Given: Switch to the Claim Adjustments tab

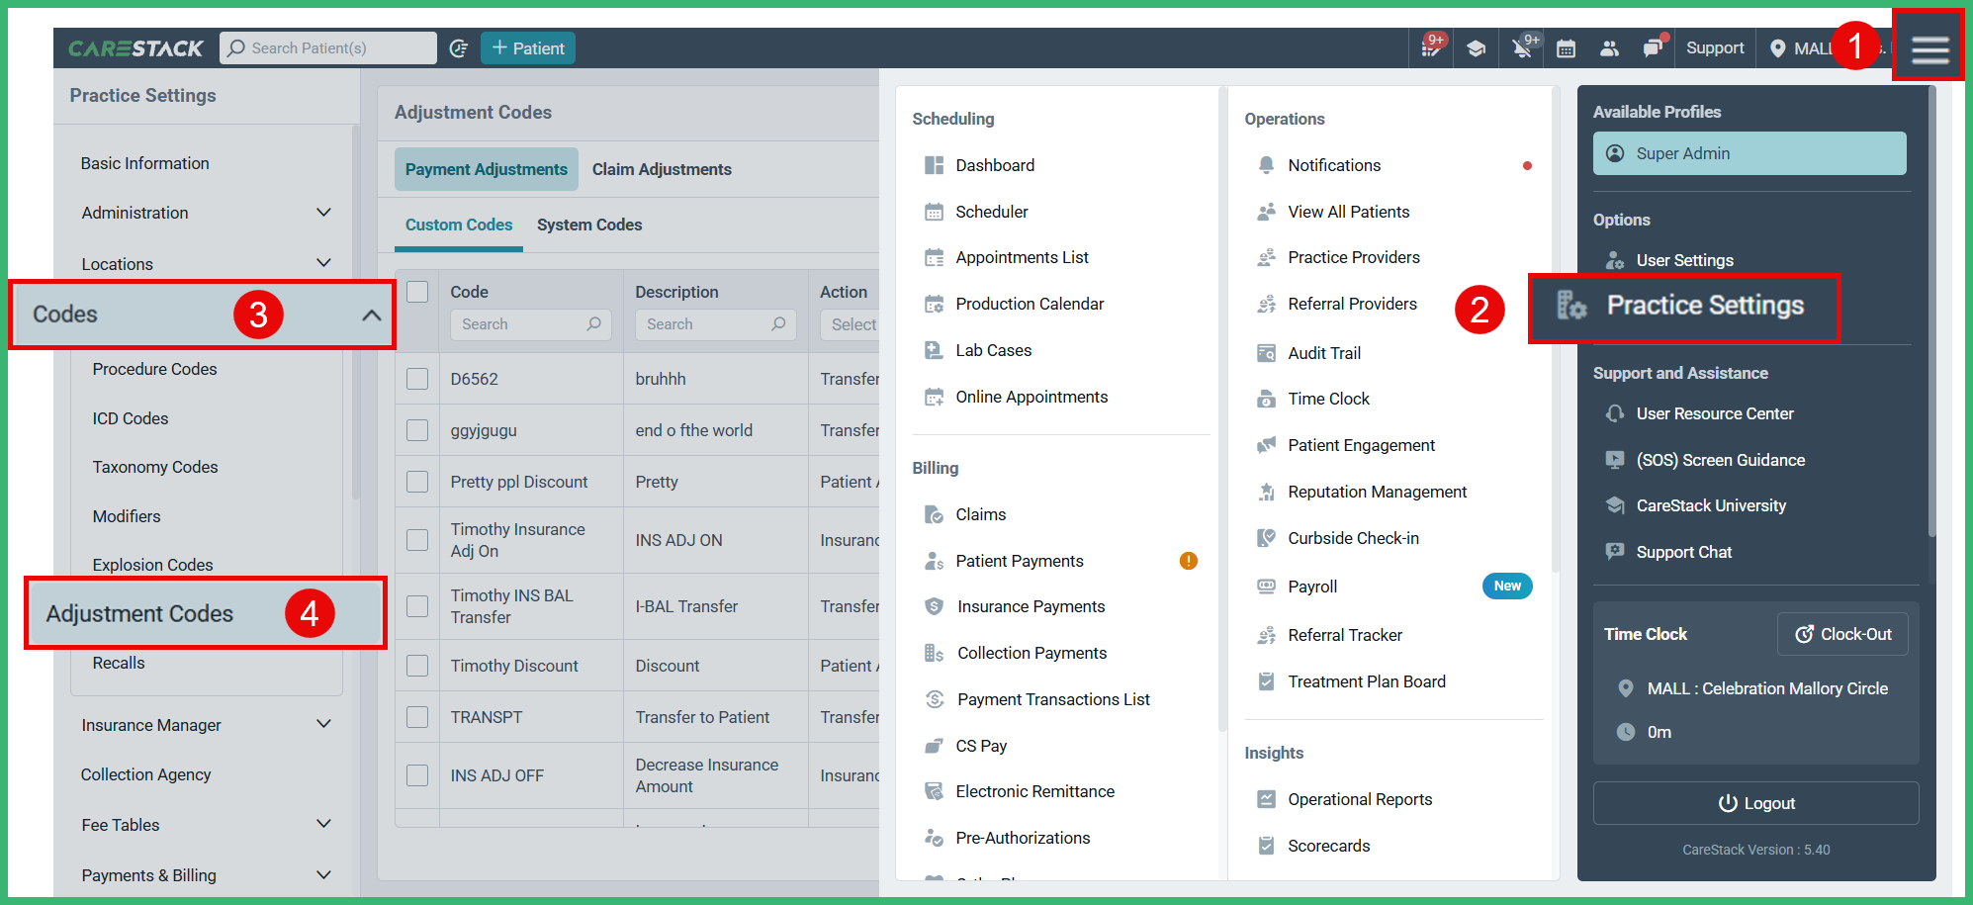Looking at the screenshot, I should pos(662,168).
